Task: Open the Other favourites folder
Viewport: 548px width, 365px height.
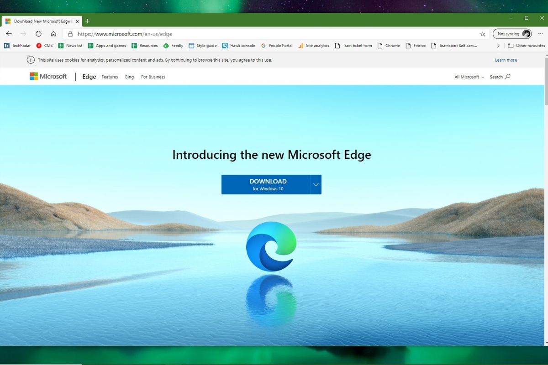Action: click(527, 46)
